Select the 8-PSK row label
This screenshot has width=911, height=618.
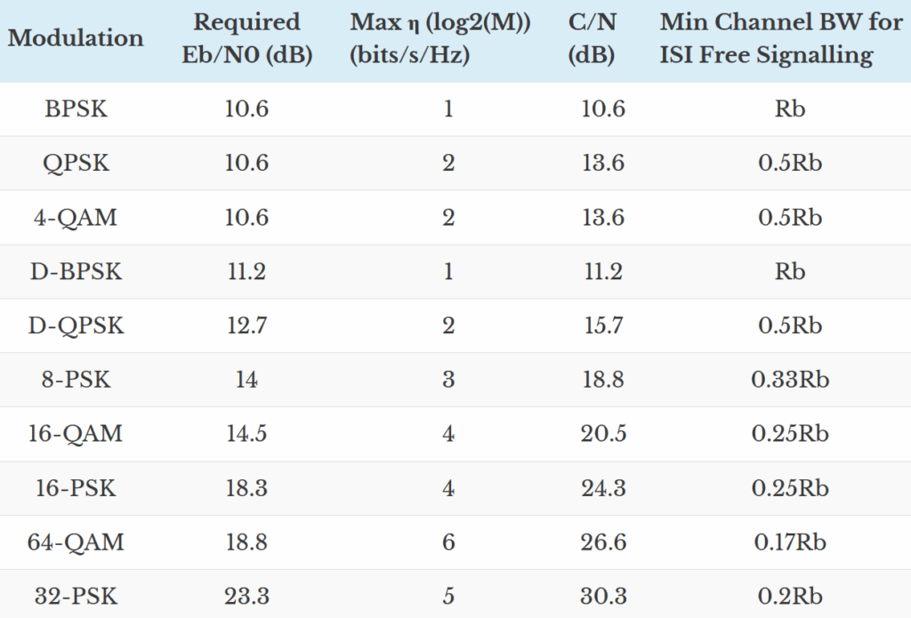pyautogui.click(x=77, y=381)
